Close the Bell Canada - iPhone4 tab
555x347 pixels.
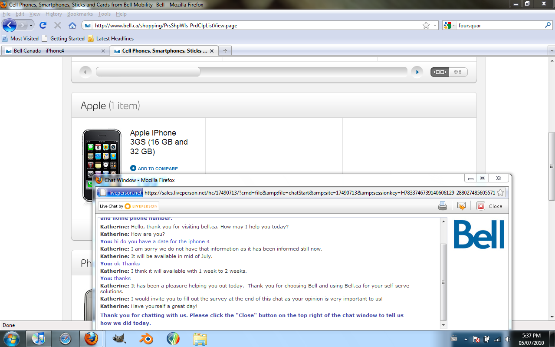[103, 51]
